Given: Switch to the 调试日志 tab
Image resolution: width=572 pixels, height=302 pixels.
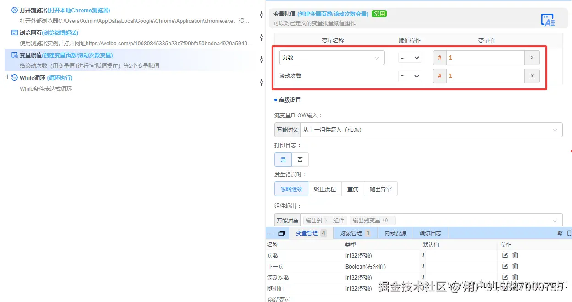Looking at the screenshot, I should (x=430, y=233).
